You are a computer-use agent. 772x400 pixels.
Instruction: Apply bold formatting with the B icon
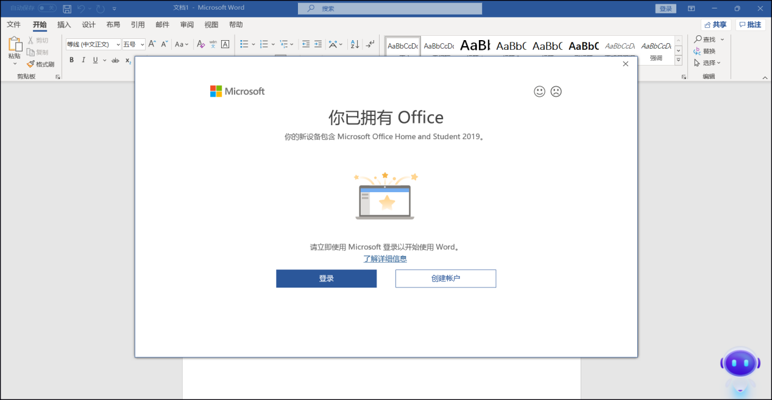click(x=71, y=60)
